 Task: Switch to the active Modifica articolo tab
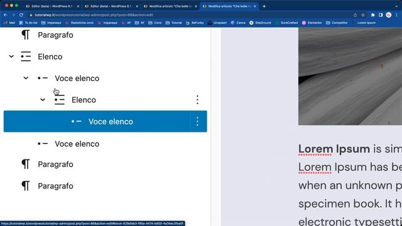(229, 6)
